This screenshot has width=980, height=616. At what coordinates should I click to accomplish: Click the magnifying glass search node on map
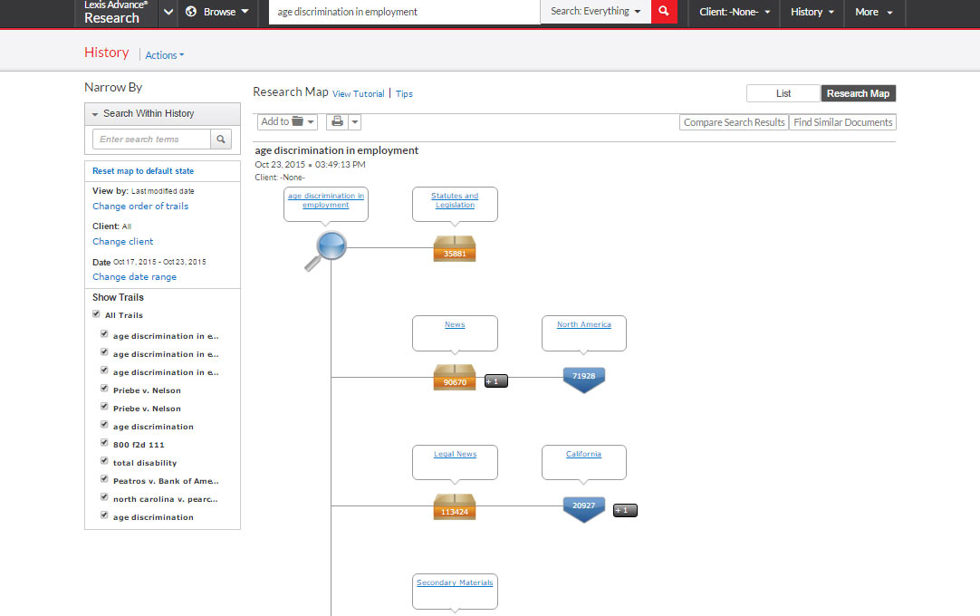point(330,248)
